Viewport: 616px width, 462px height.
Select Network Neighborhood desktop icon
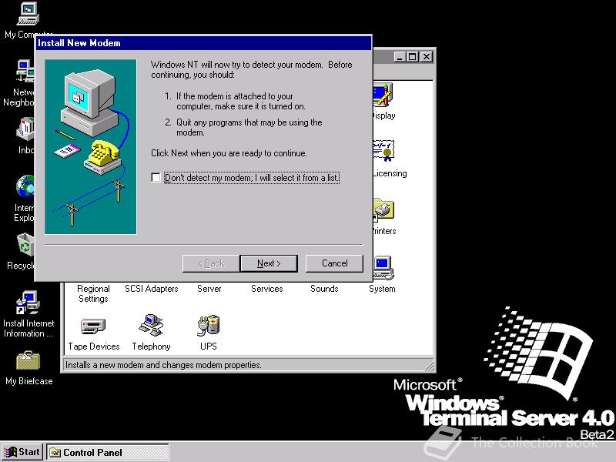pos(25,71)
